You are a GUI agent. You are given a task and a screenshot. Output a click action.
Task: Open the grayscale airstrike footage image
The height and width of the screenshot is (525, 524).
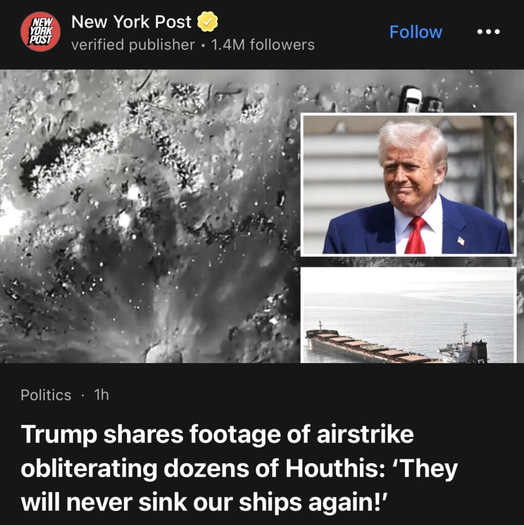[150, 216]
